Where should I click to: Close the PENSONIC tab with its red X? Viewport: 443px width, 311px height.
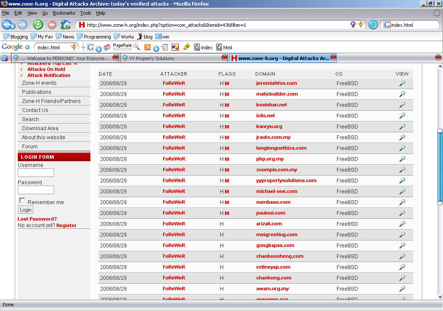[115, 58]
